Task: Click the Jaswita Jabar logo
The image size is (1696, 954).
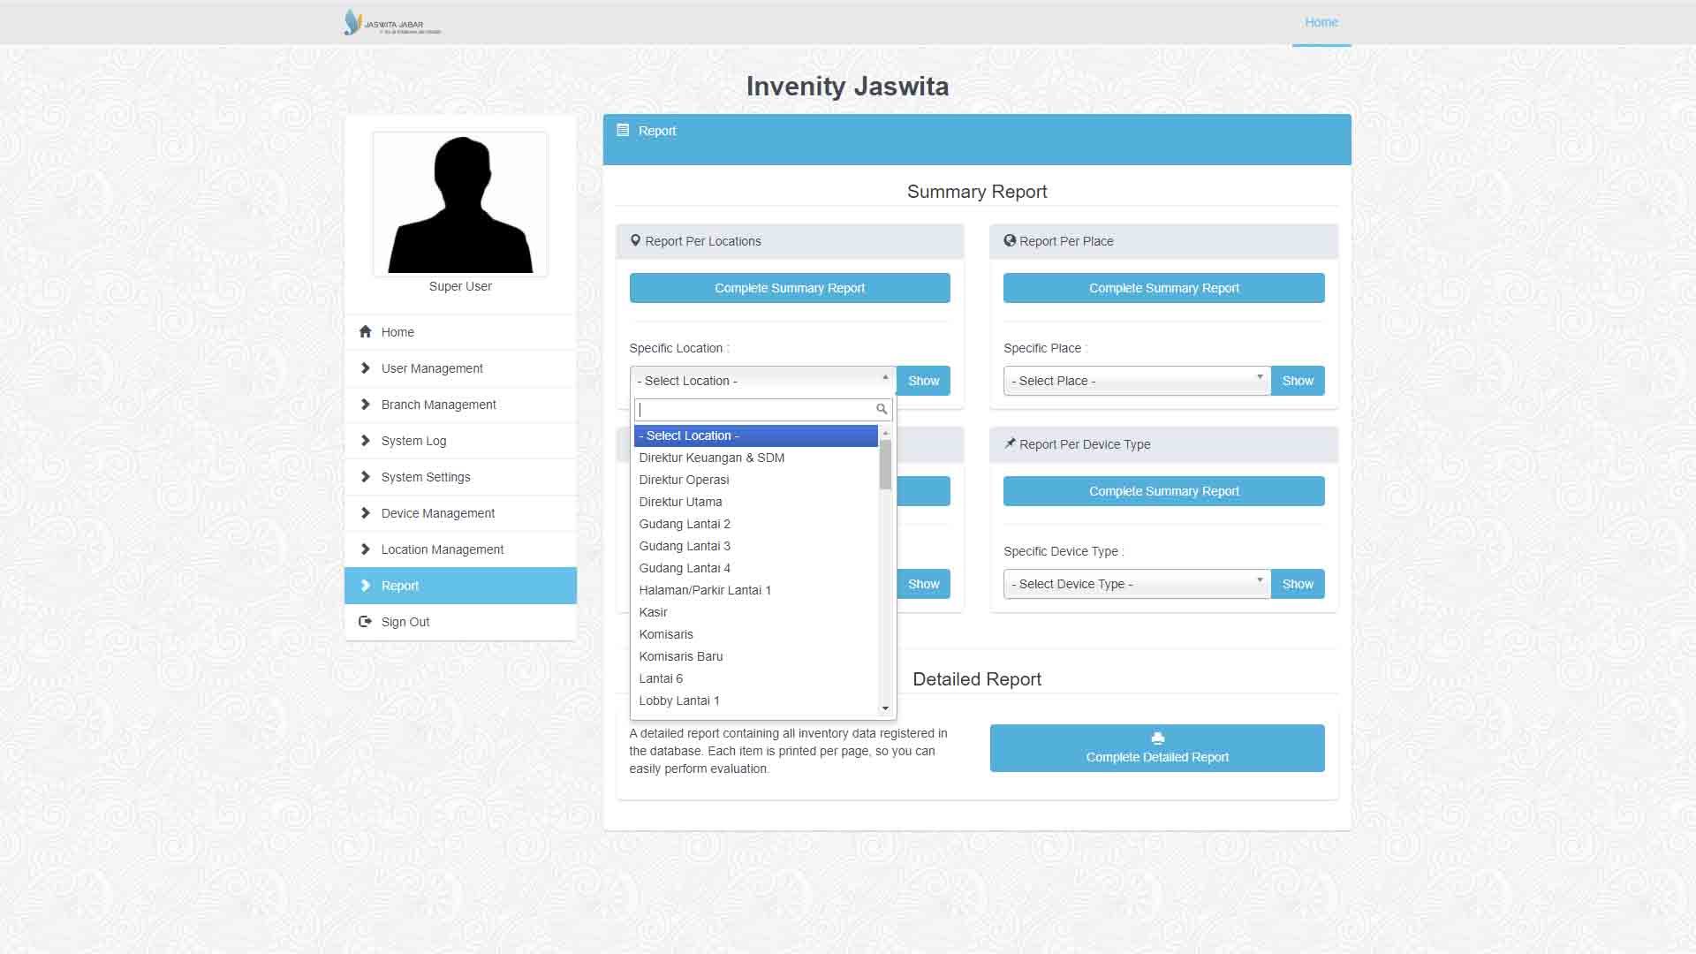Action: (x=392, y=23)
